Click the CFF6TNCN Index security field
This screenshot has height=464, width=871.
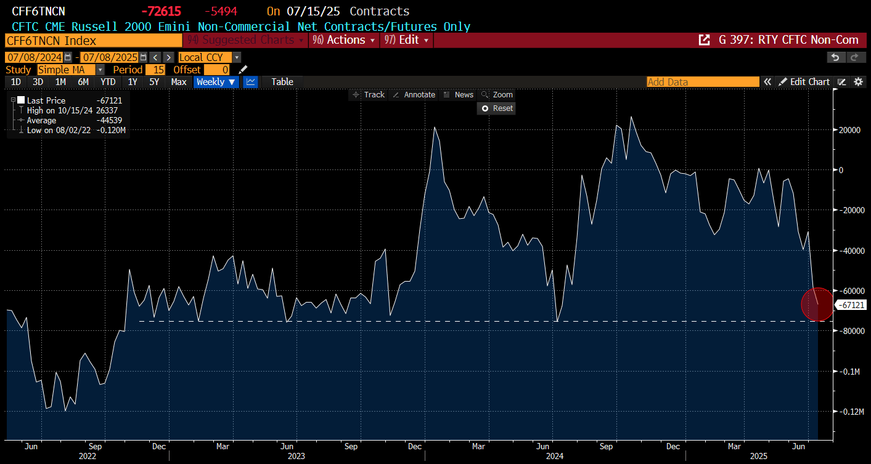pos(94,40)
